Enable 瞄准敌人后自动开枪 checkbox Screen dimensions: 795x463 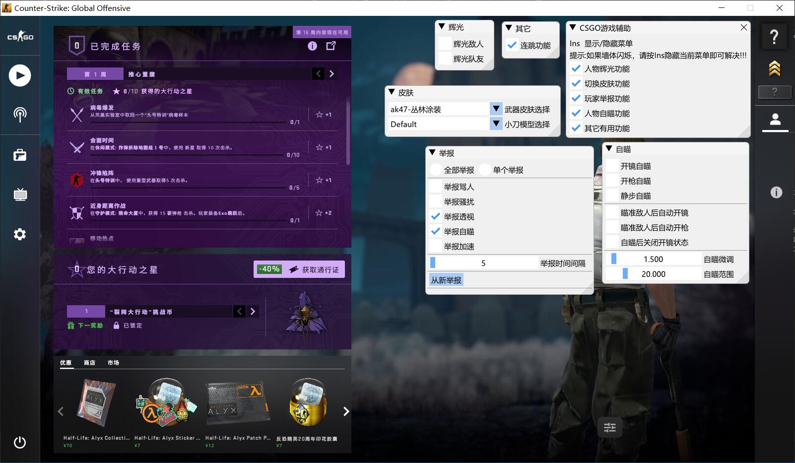(x=612, y=227)
